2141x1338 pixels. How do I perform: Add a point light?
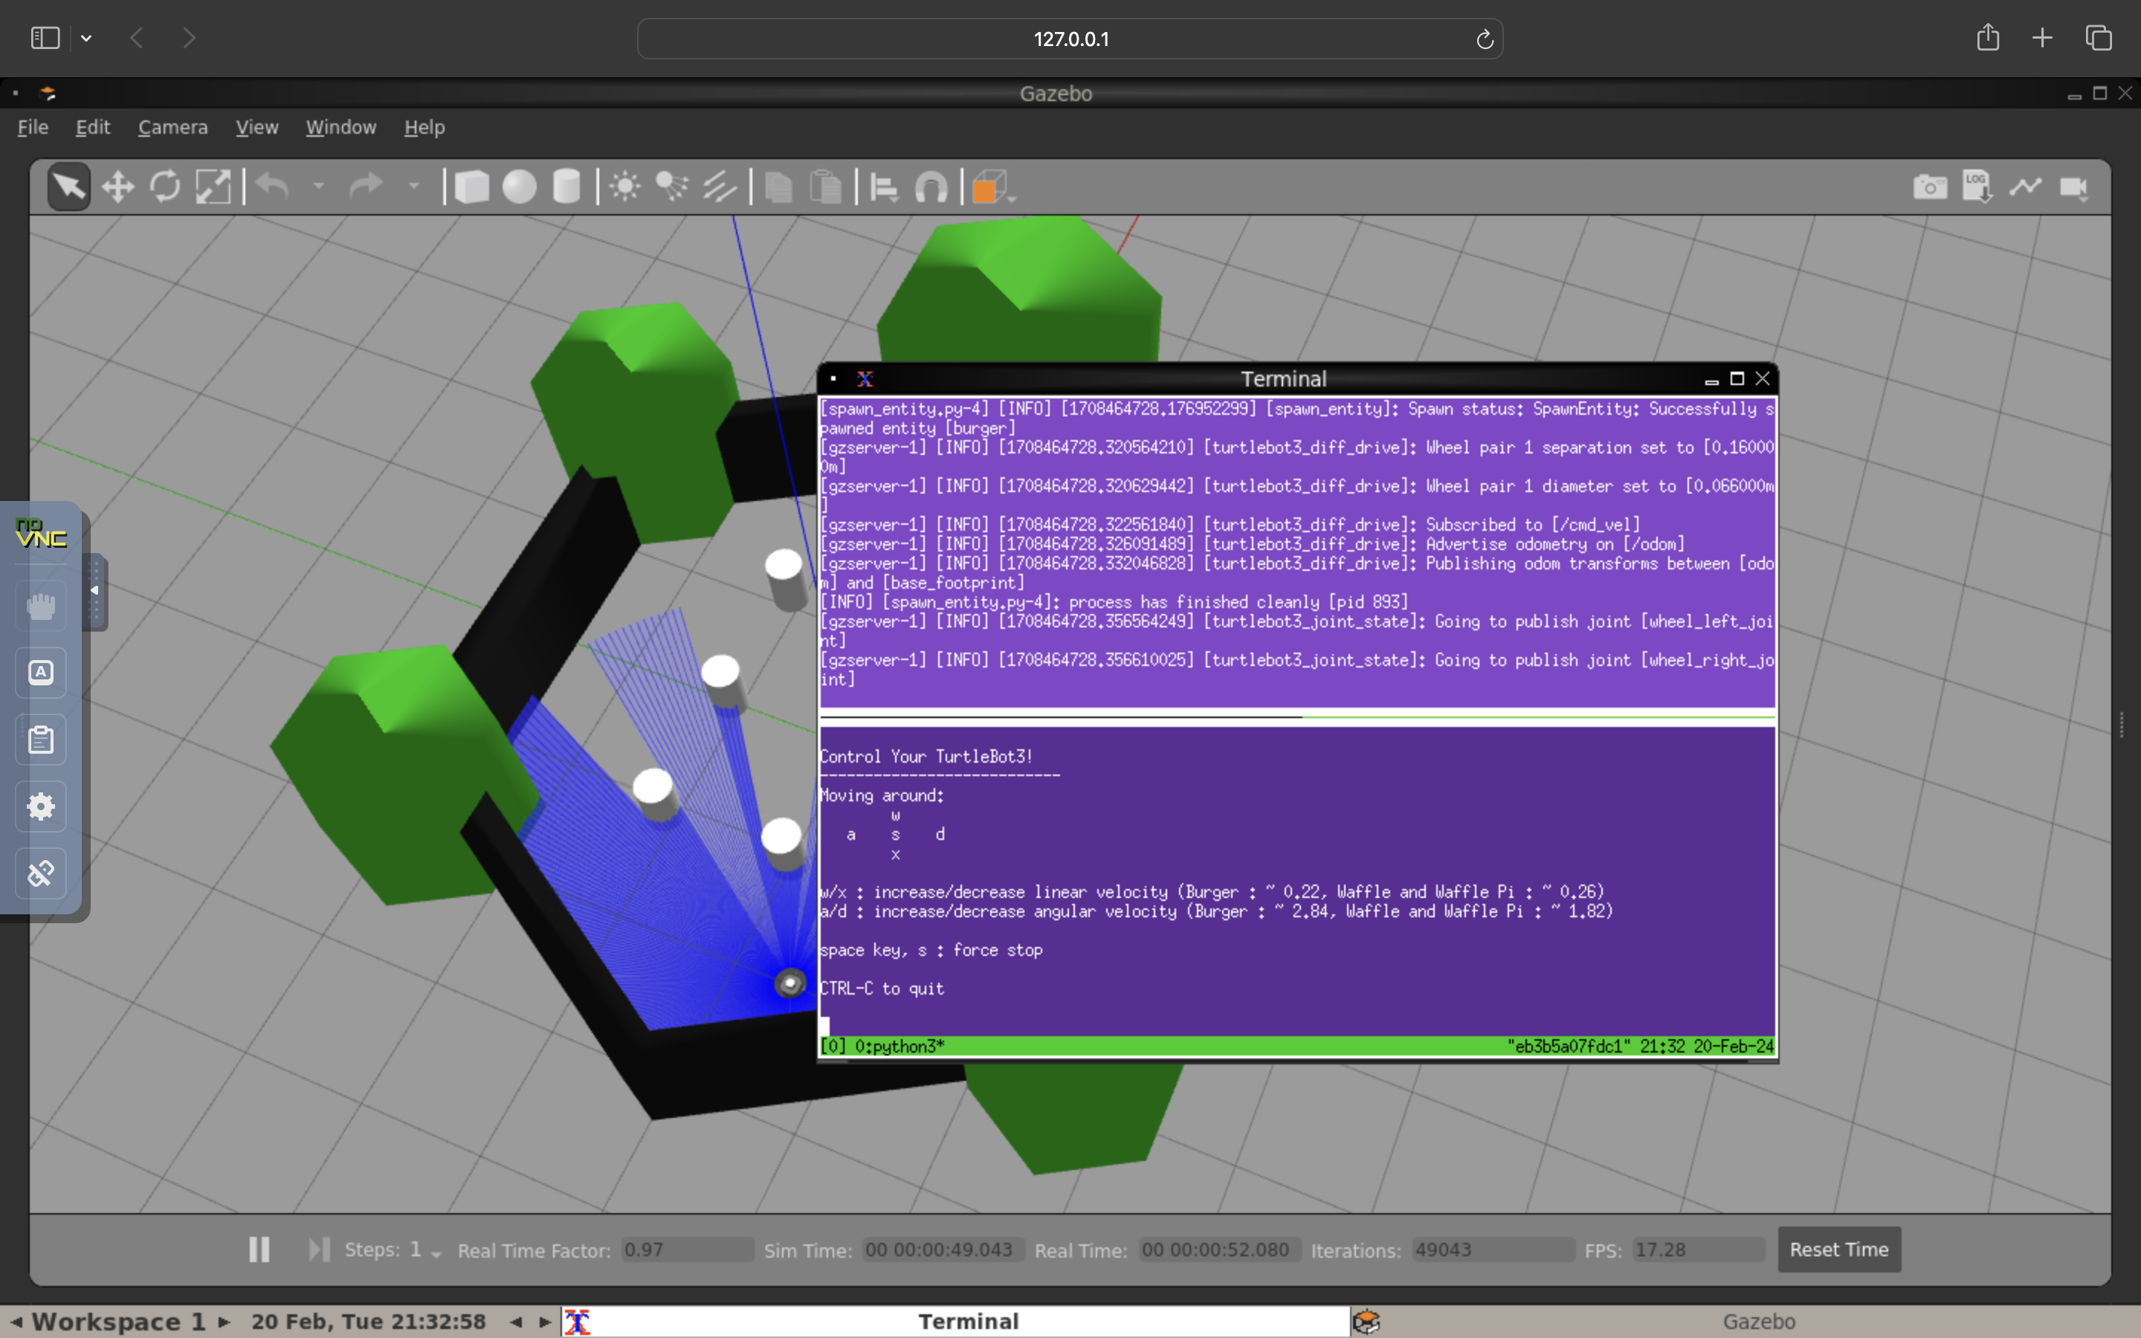(x=624, y=187)
